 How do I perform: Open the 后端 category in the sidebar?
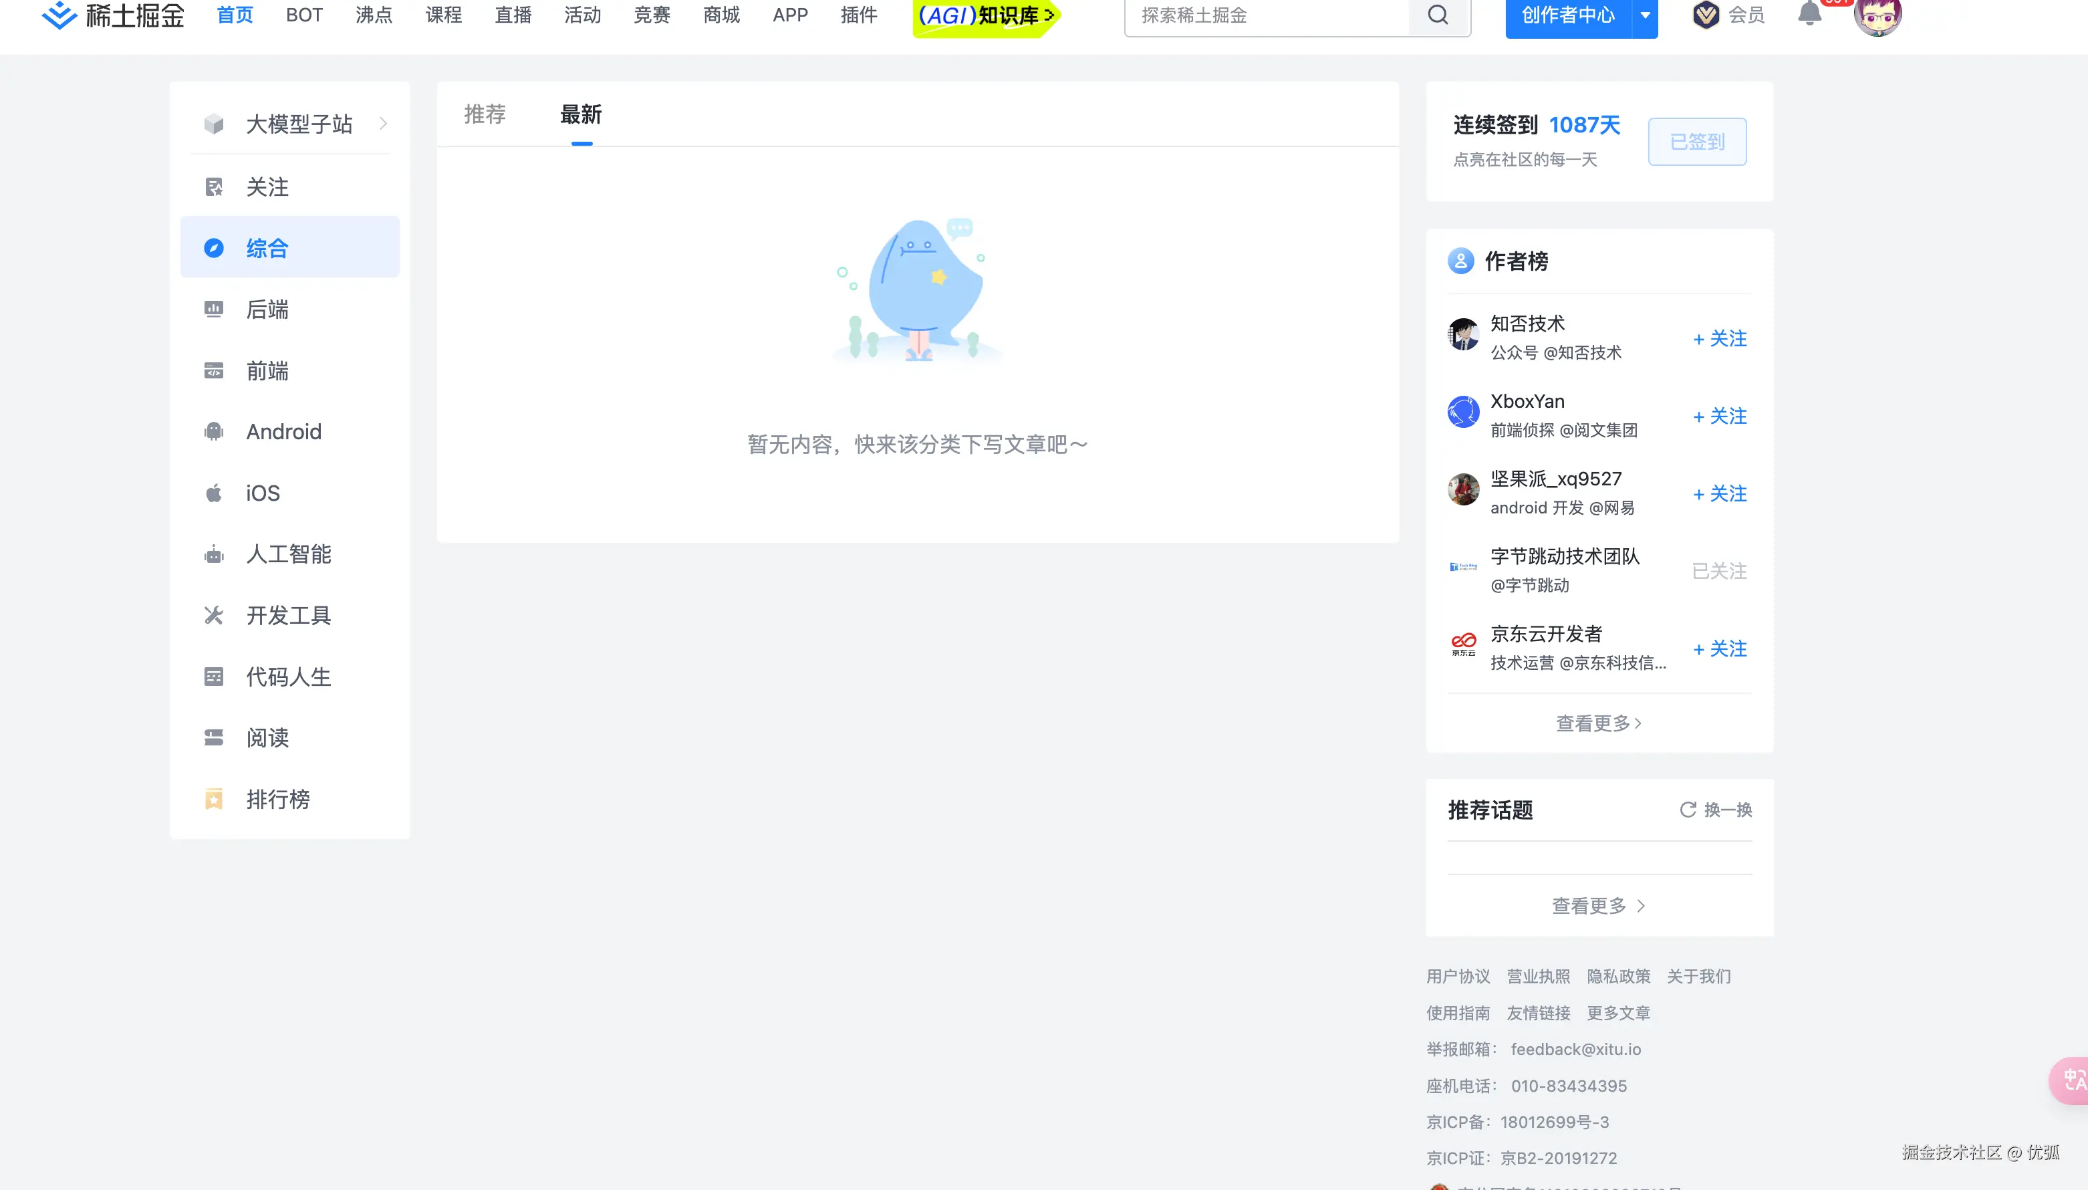pos(267,309)
